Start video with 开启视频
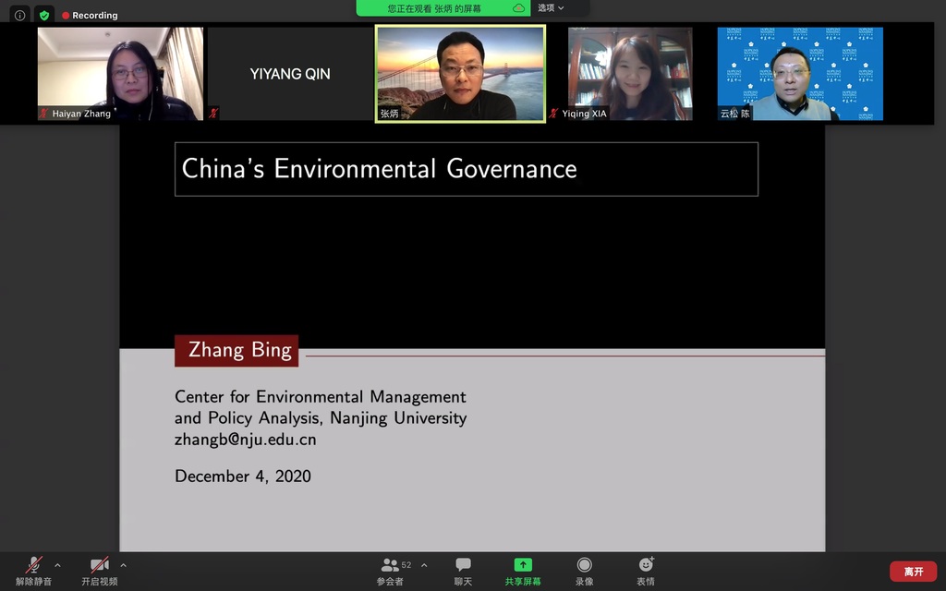Image resolution: width=946 pixels, height=591 pixels. point(100,571)
